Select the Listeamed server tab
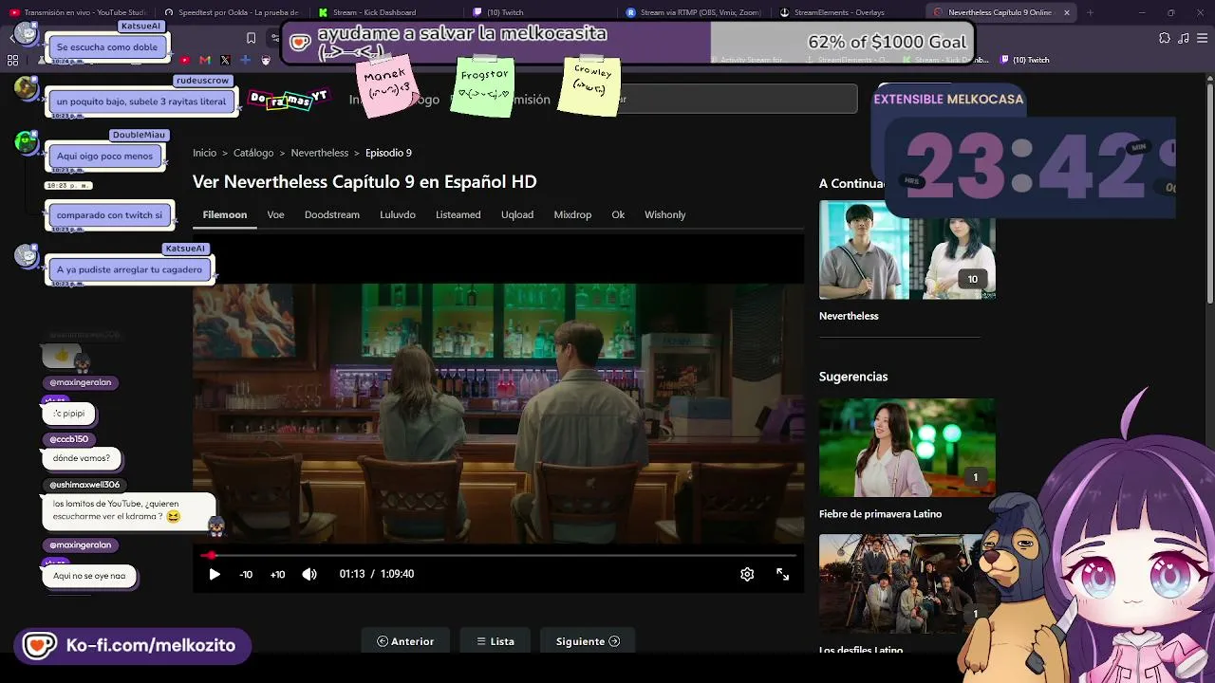The width and height of the screenshot is (1215, 683). [x=458, y=214]
